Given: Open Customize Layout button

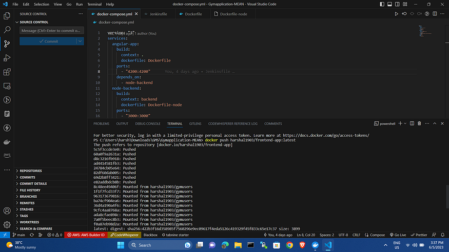Looking at the screenshot, I should pos(405,4).
